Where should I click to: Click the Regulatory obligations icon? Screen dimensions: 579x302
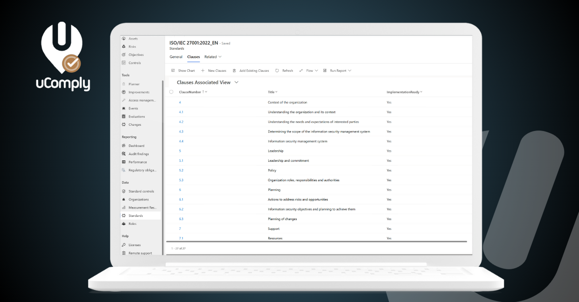(124, 170)
